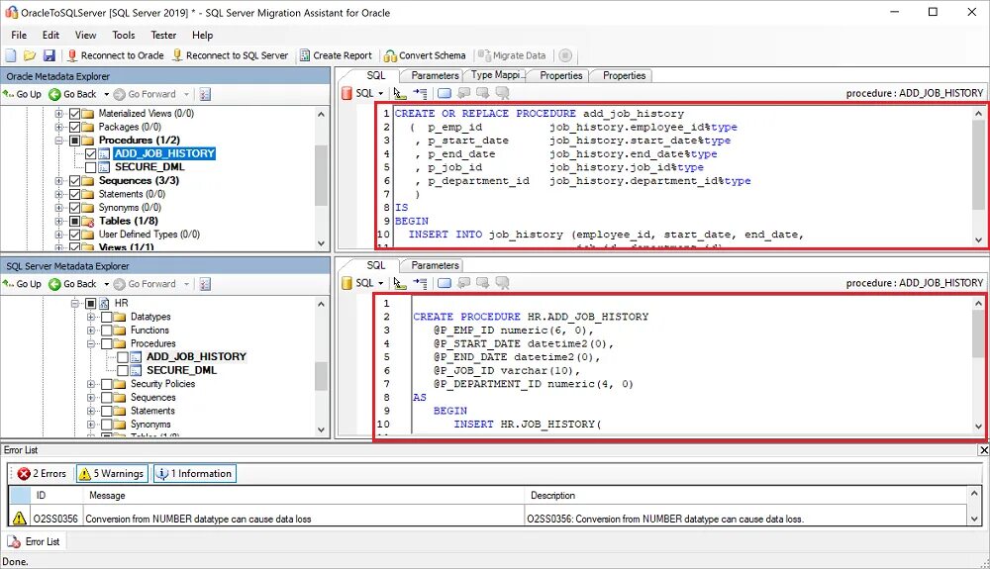Image resolution: width=990 pixels, height=569 pixels.
Task: Click the last comment bubble icon in SQL Server SQL toolbar
Action: [503, 283]
